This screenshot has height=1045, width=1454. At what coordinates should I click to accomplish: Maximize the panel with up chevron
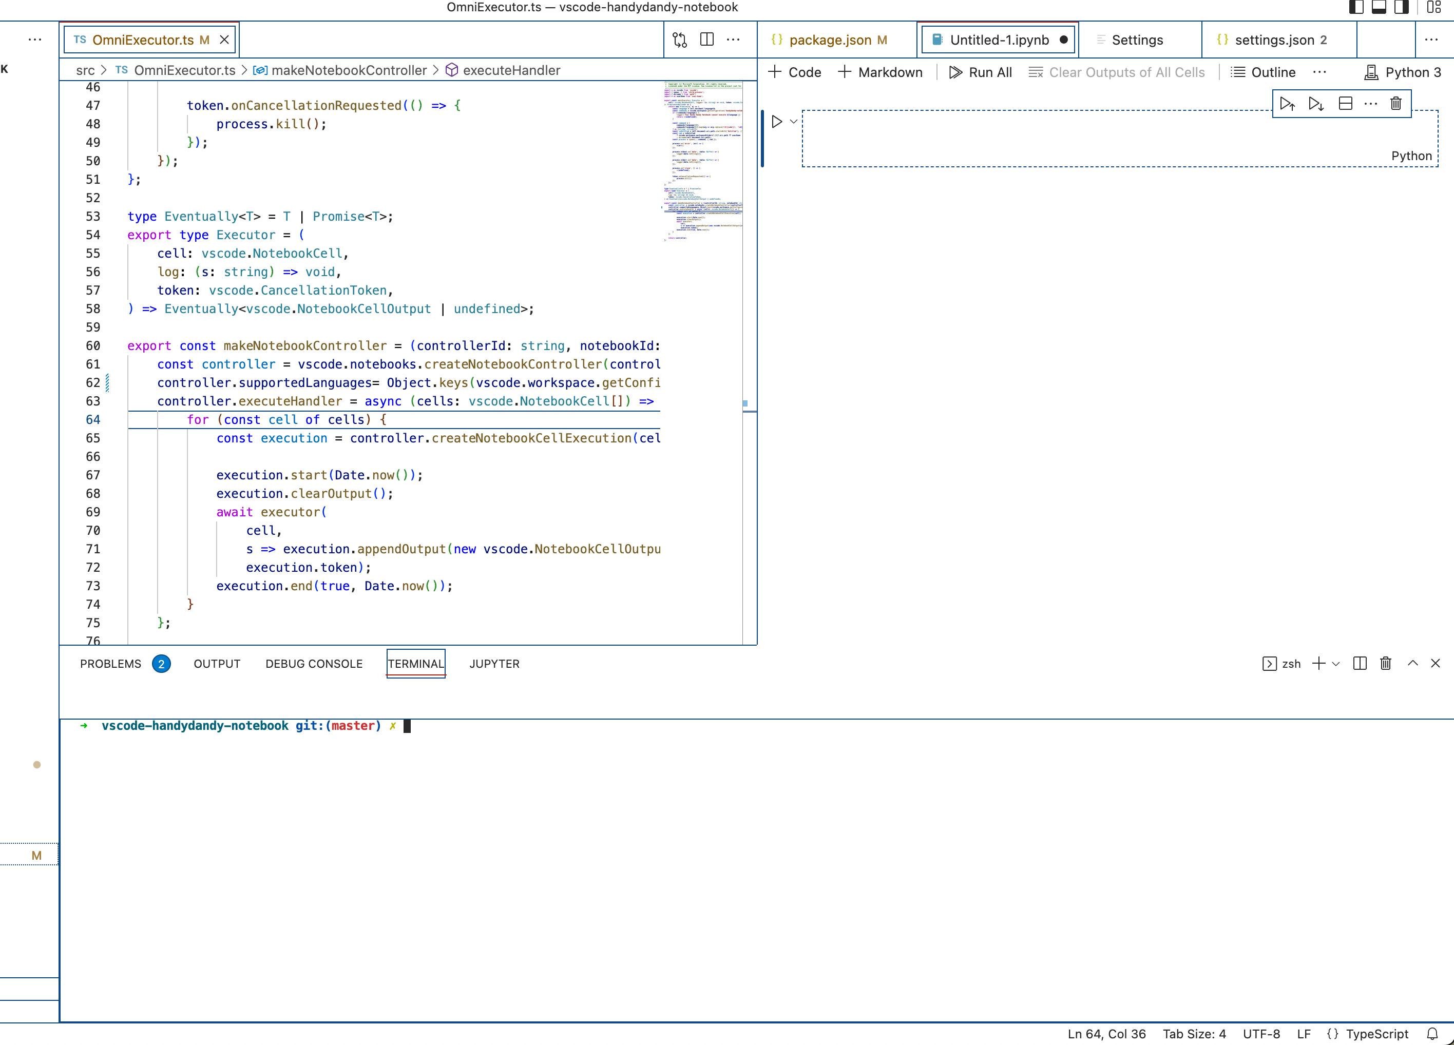tap(1412, 664)
